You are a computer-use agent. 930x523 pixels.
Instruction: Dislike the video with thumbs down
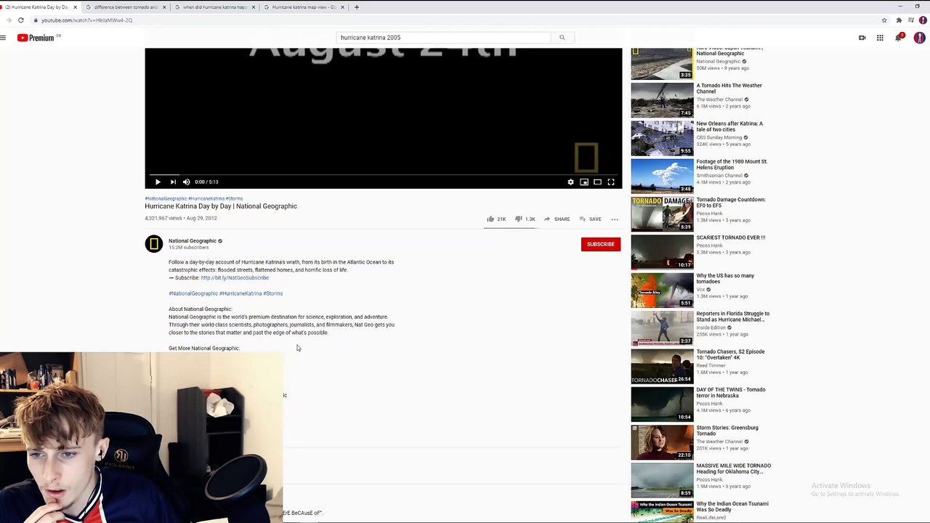point(525,219)
